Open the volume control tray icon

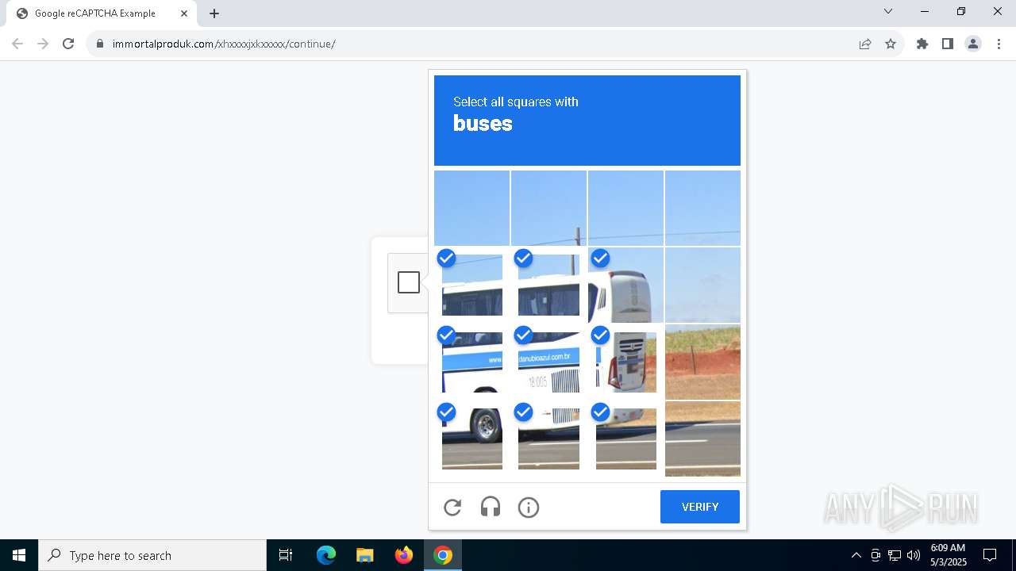[x=914, y=555]
